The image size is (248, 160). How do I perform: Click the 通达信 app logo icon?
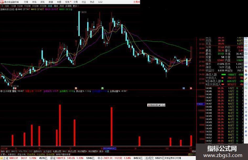[2, 2]
